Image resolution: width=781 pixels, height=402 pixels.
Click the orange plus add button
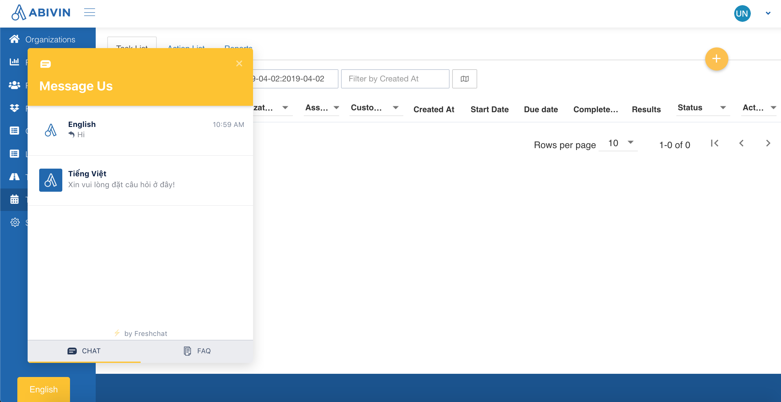[716, 59]
